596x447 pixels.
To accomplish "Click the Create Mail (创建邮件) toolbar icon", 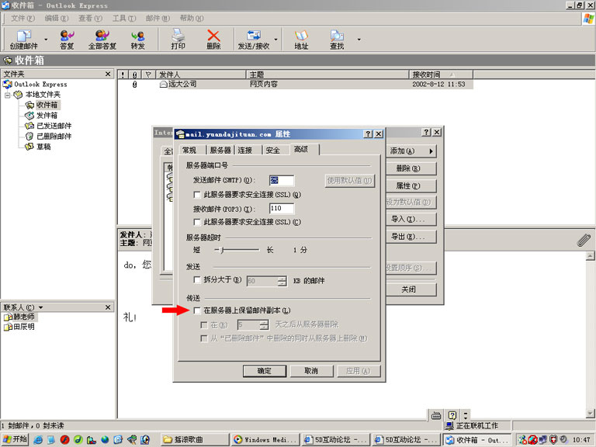I will pyautogui.click(x=23, y=39).
